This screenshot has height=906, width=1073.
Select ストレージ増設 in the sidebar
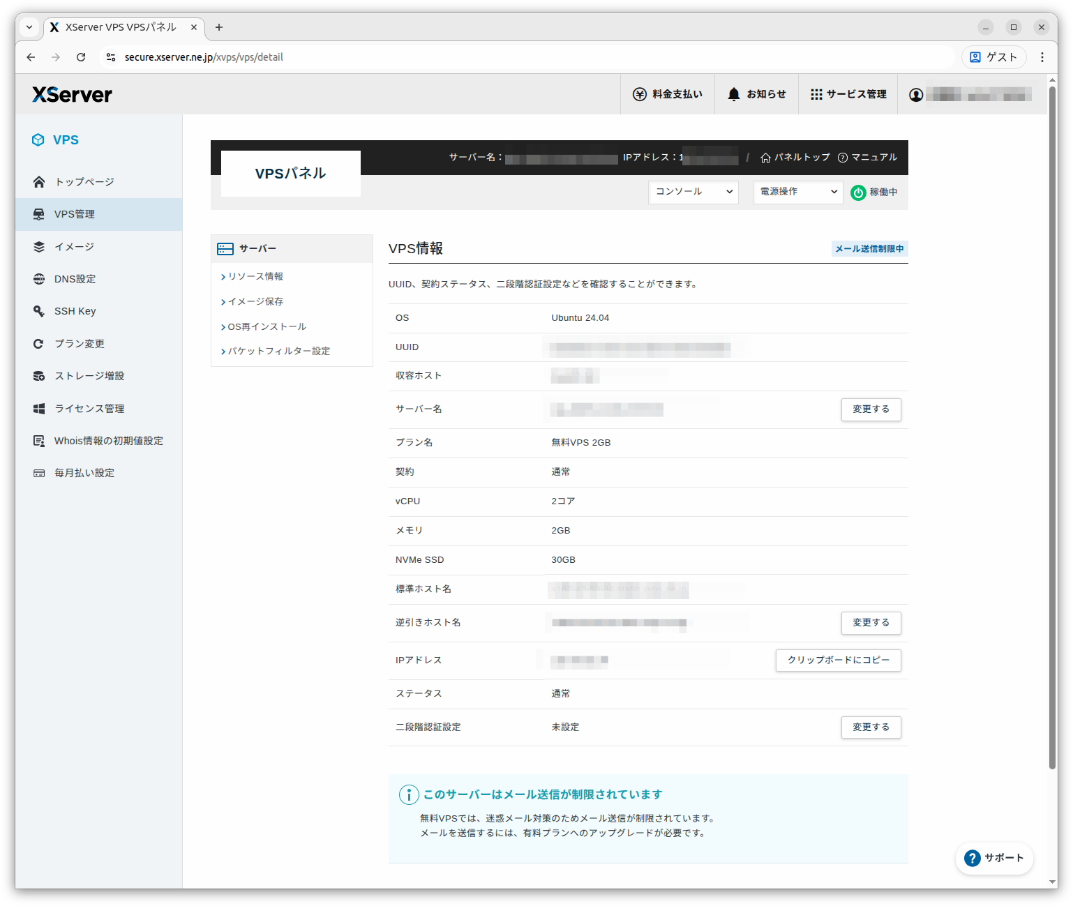90,375
